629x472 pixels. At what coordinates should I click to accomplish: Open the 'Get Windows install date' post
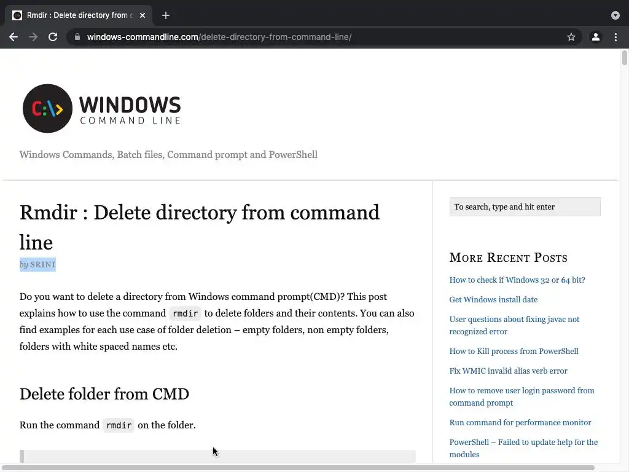pyautogui.click(x=493, y=299)
